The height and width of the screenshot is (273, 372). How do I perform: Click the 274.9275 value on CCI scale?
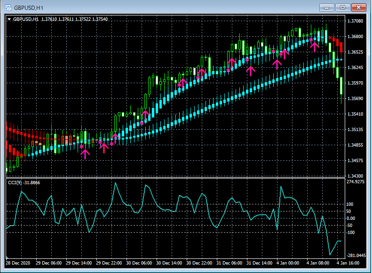355,181
